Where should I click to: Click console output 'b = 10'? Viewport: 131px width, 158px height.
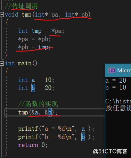116,87
